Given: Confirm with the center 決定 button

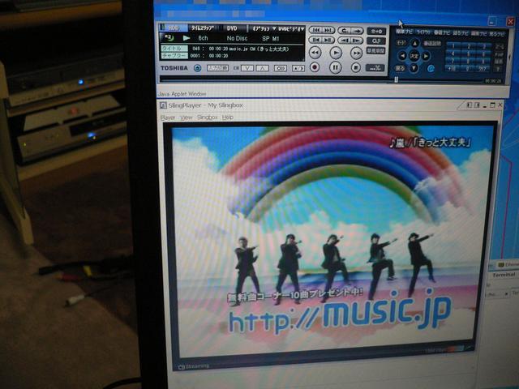Looking at the screenshot, I should pos(414,56).
